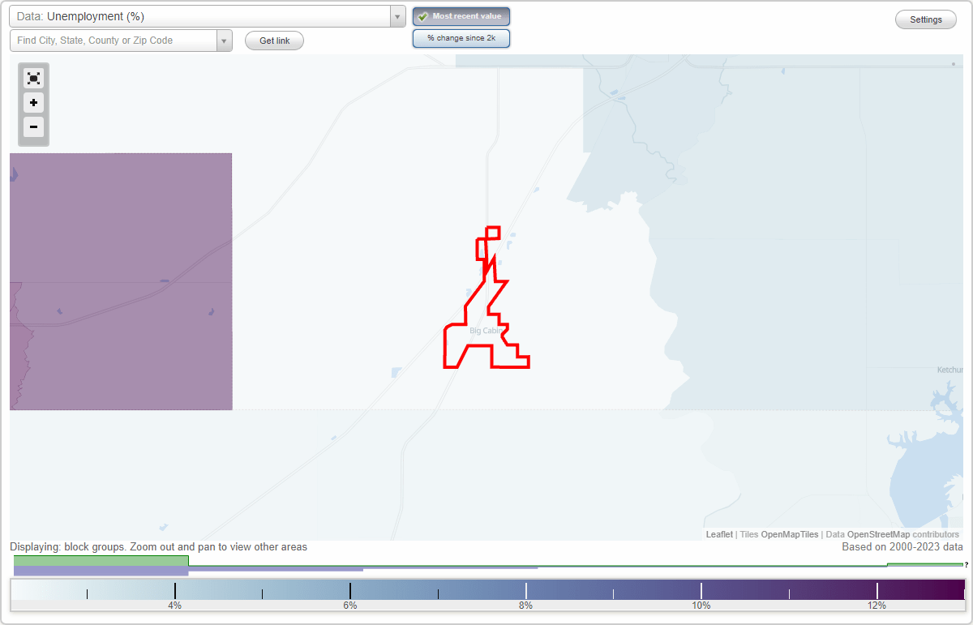Click the checkmark on Most recent value
This screenshot has width=973, height=625.
coord(422,16)
